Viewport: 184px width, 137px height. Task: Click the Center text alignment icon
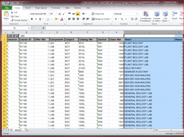point(74,19)
